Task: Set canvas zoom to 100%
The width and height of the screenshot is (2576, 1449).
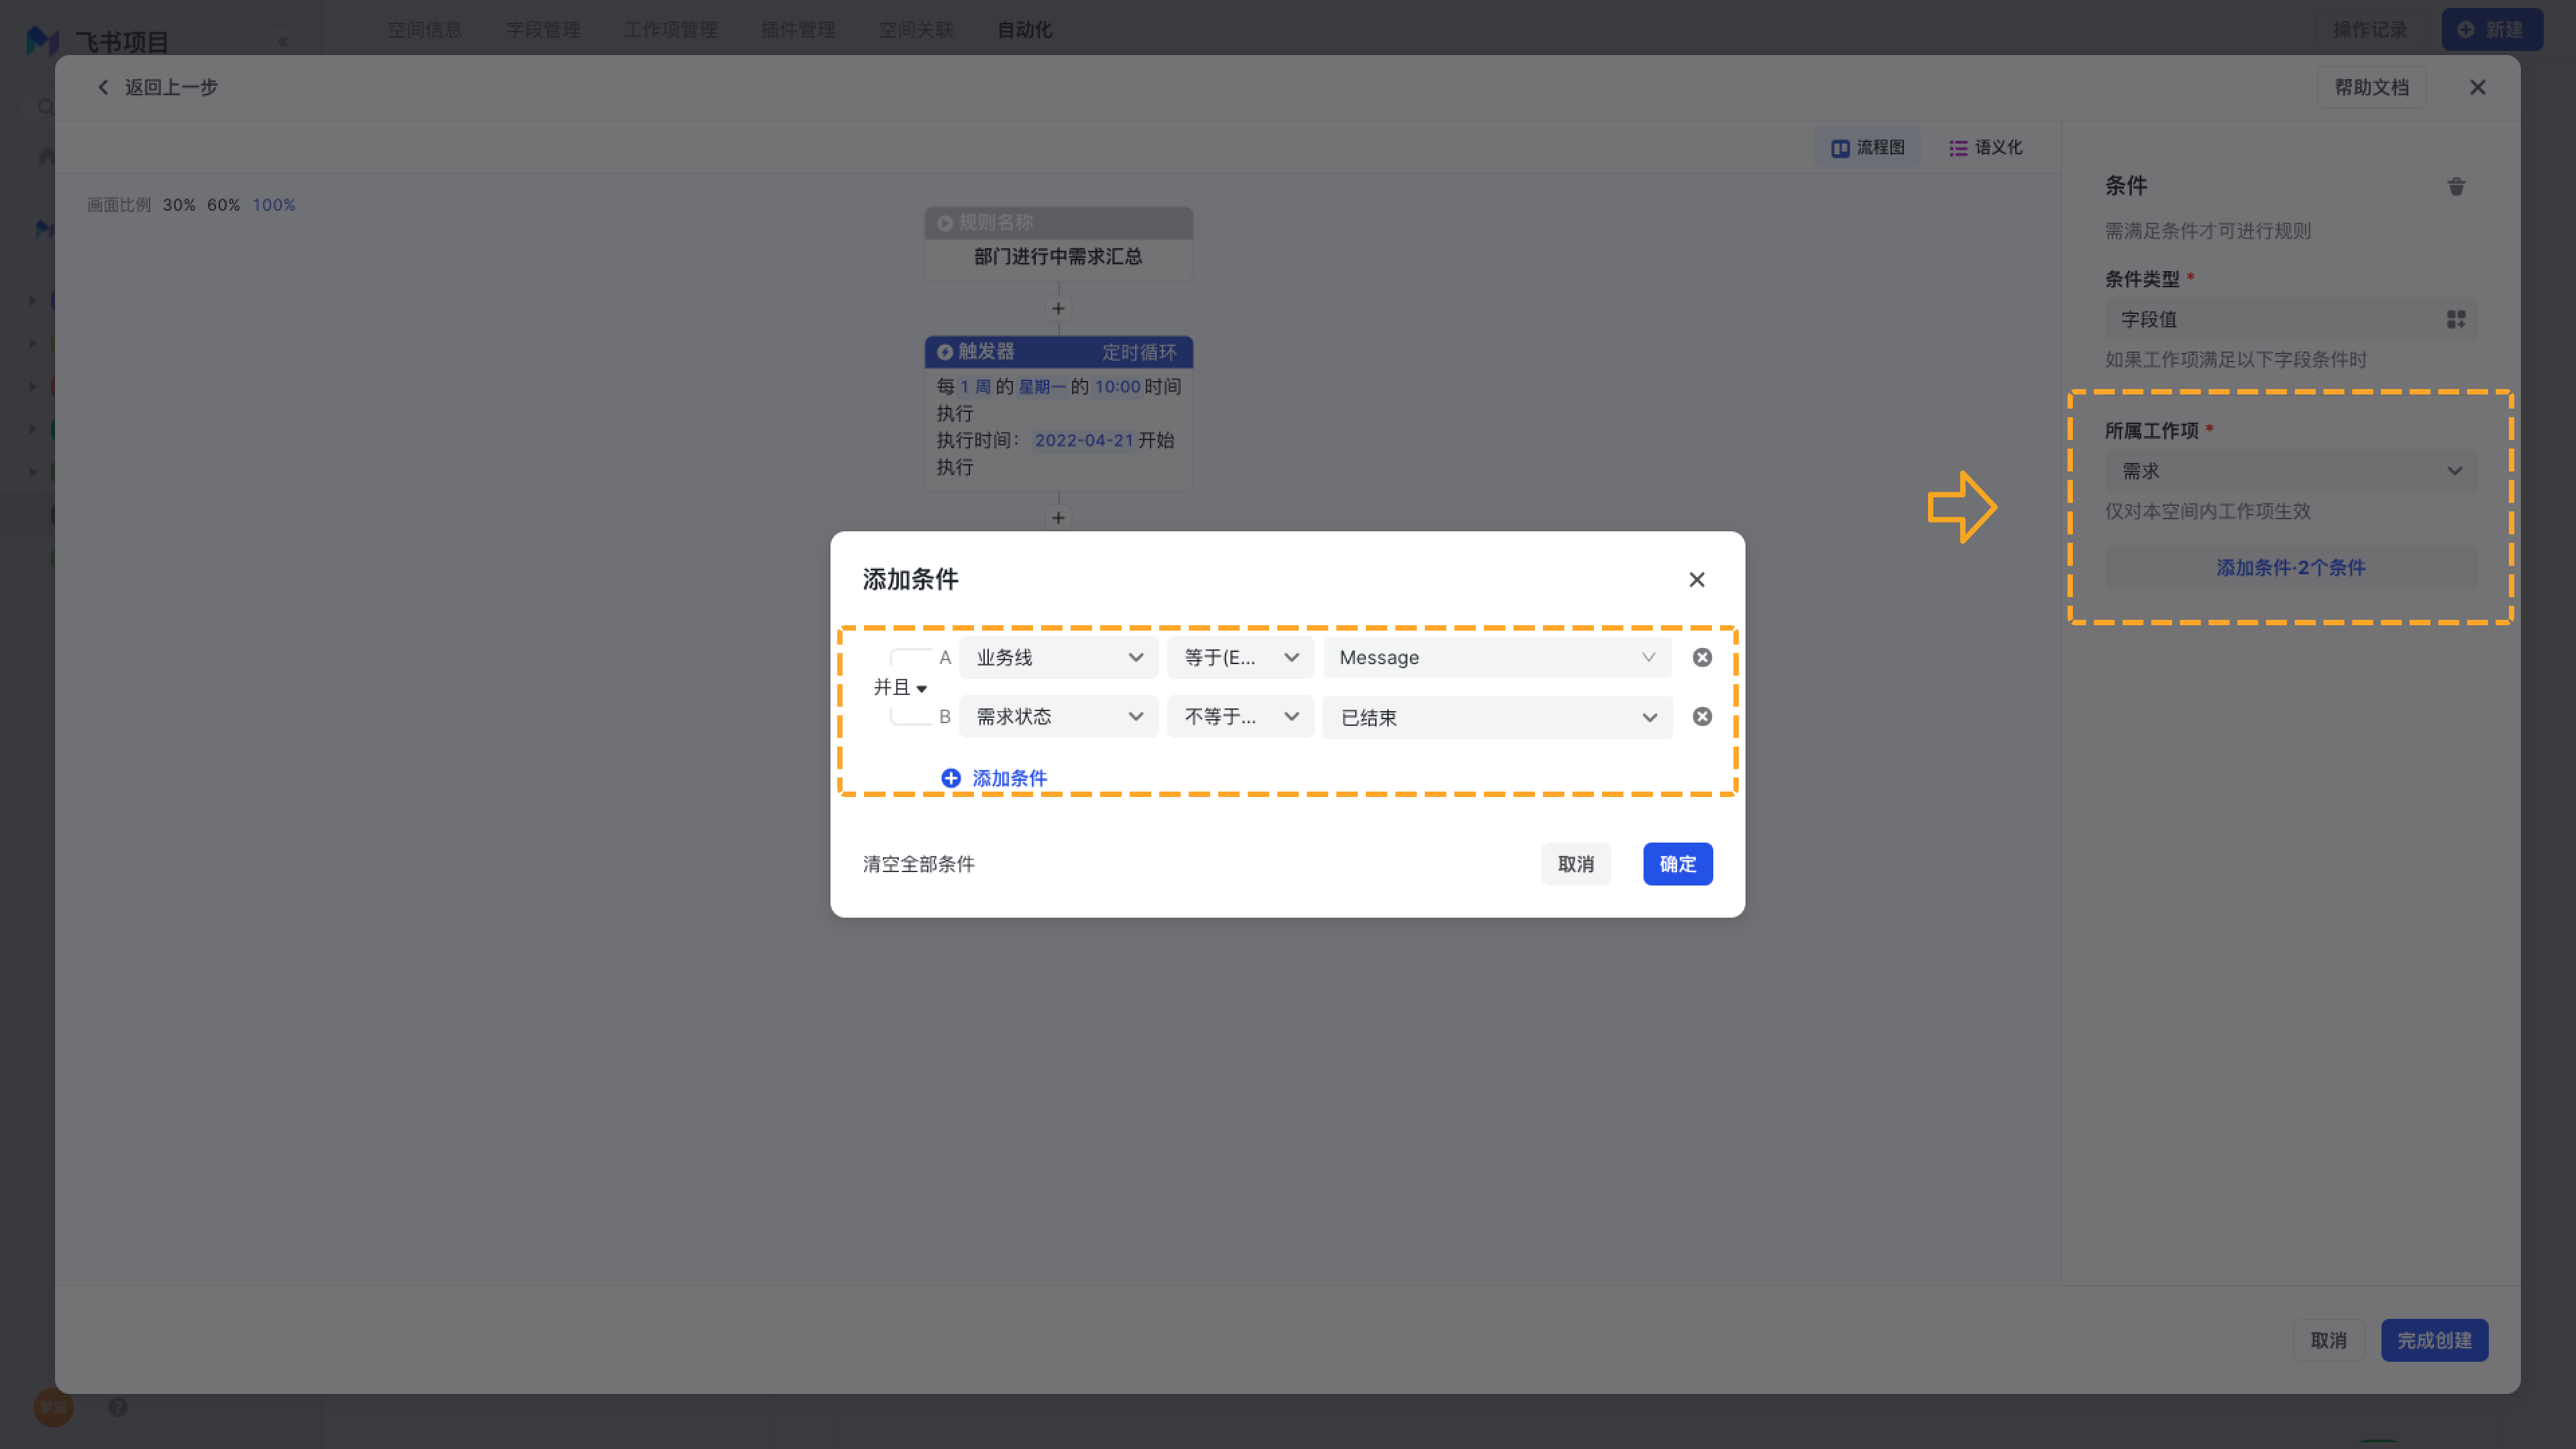Action: coord(273,205)
